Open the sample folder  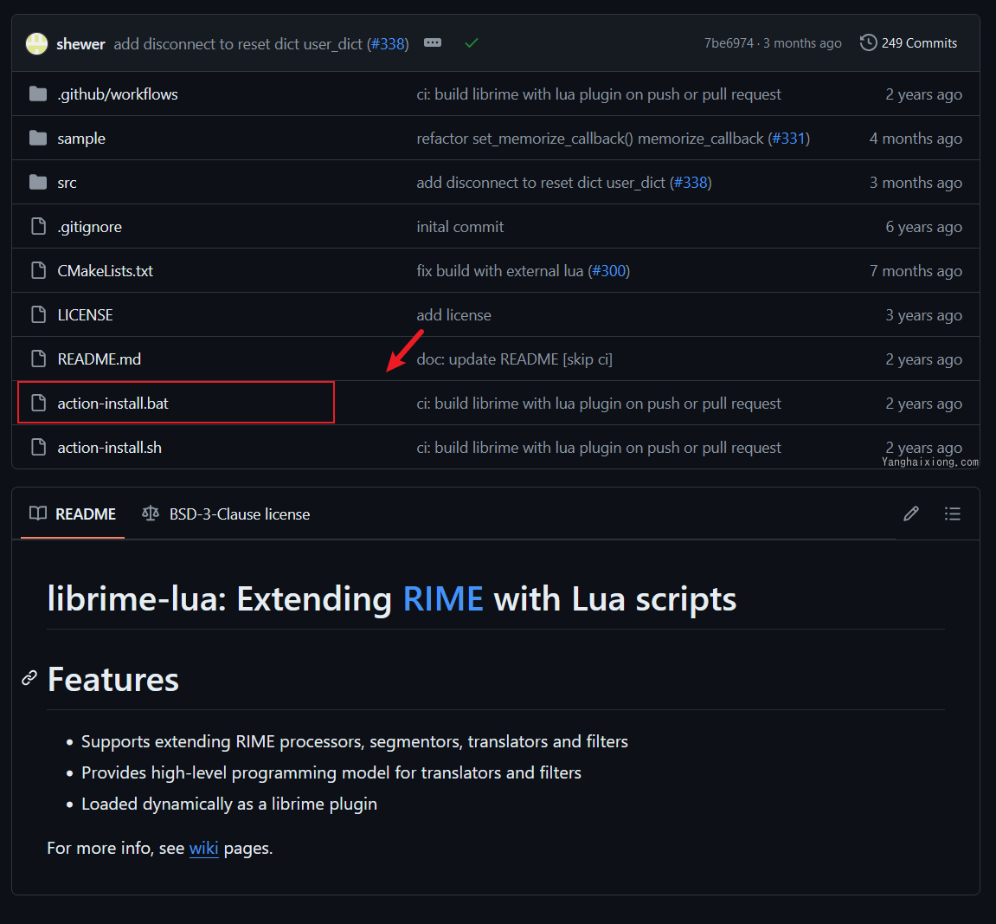click(x=81, y=139)
